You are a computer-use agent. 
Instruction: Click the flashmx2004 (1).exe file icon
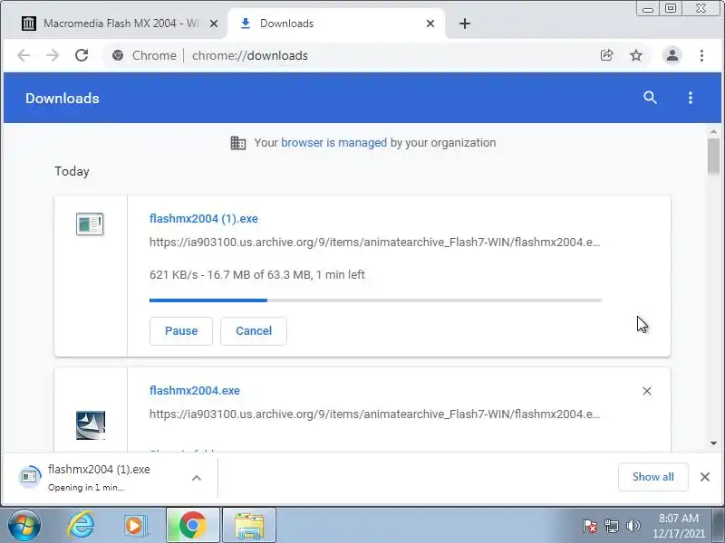coord(90,224)
